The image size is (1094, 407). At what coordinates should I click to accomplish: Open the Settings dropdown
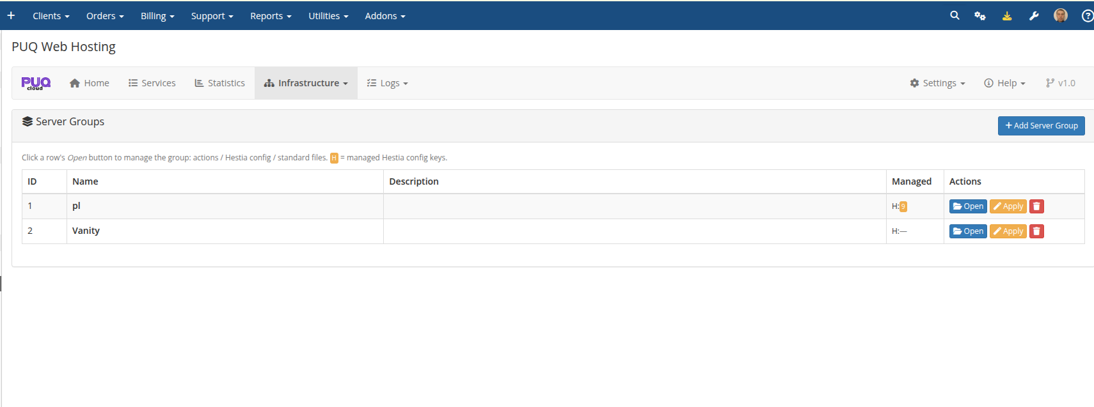point(937,83)
